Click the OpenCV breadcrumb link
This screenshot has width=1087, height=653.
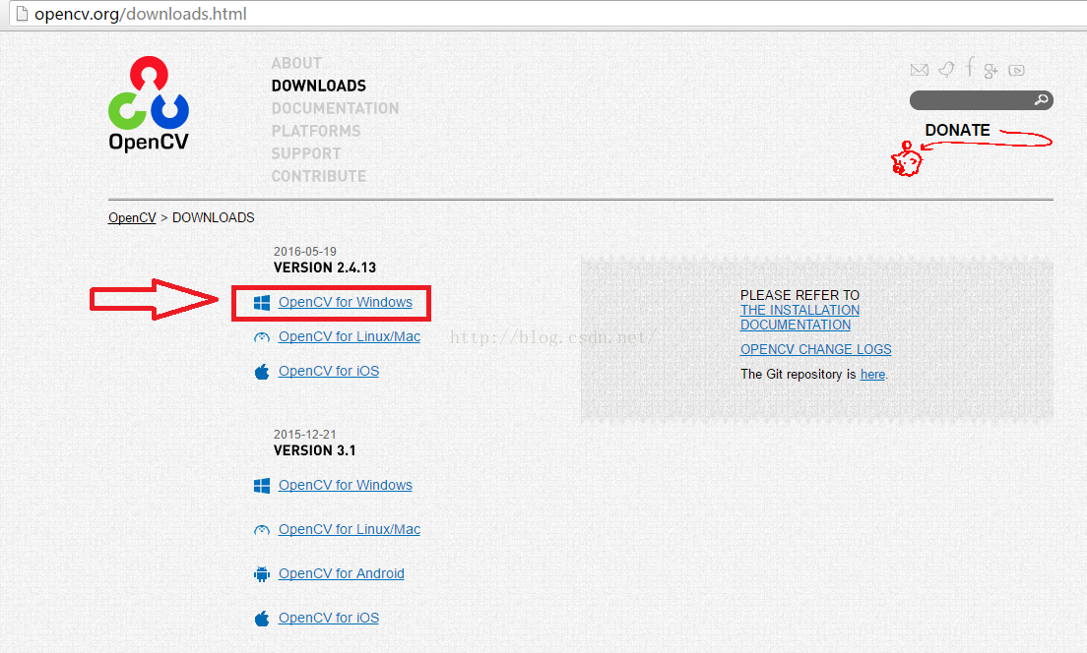[x=132, y=217]
